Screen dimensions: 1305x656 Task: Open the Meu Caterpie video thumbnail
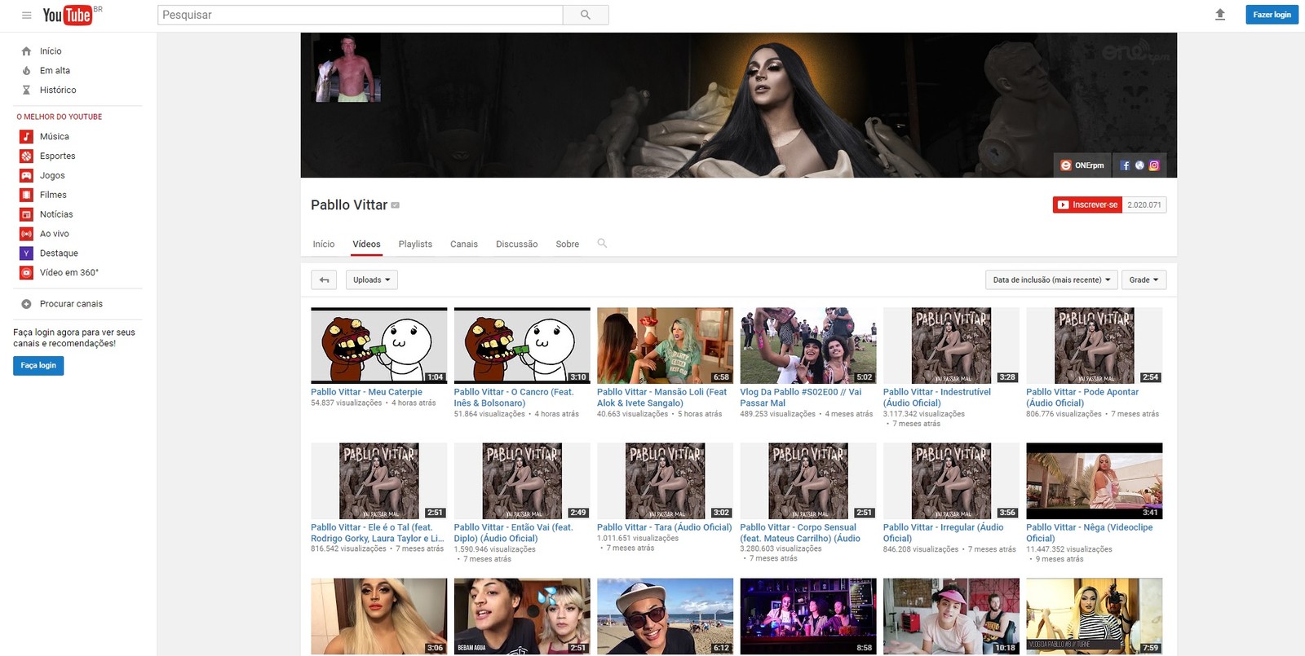(379, 346)
